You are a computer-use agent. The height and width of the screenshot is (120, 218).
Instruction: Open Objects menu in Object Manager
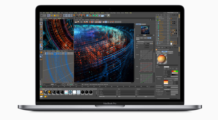point(168,15)
